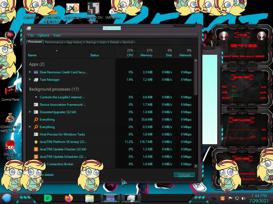Image resolution: width=273 pixels, height=204 pixels.
Task: Click the DissenterUpgrader process icon
Action: point(36,112)
